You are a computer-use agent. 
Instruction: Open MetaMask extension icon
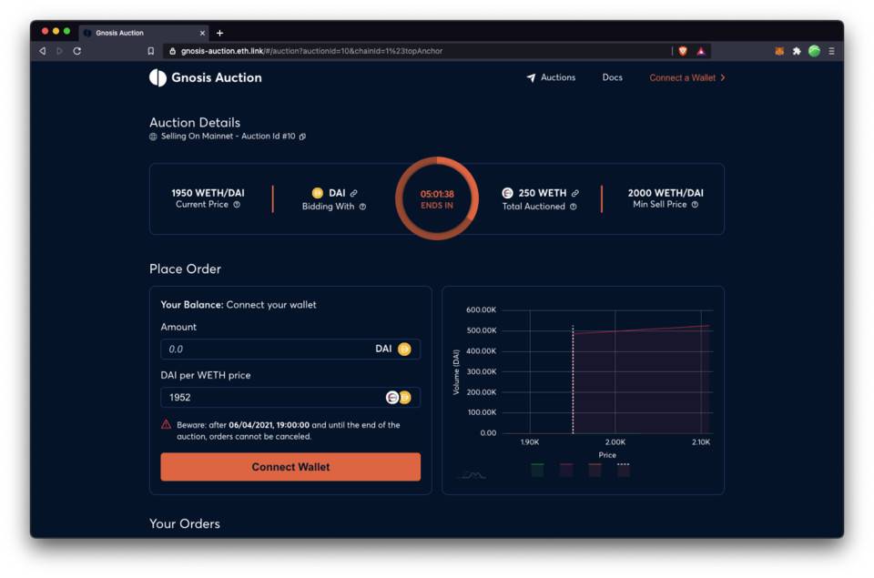tap(779, 51)
